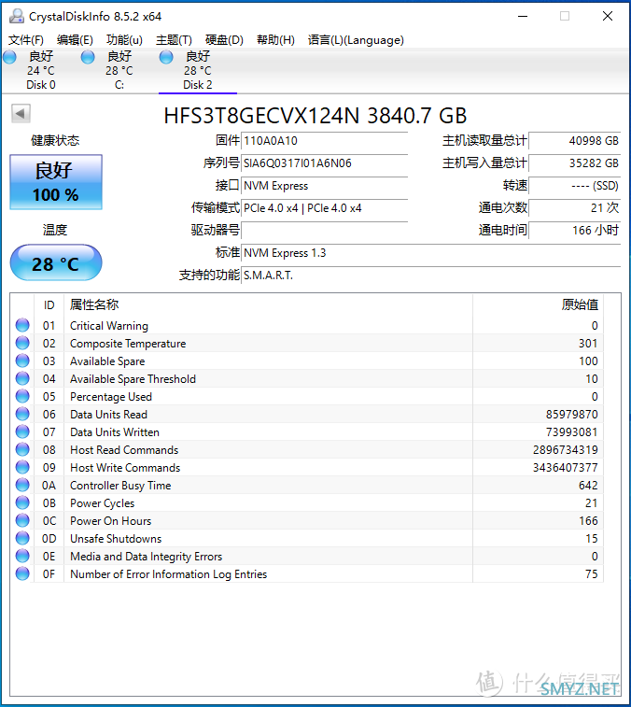Switch to the Disk 0 drive tab
This screenshot has width=631, height=707.
(x=40, y=70)
